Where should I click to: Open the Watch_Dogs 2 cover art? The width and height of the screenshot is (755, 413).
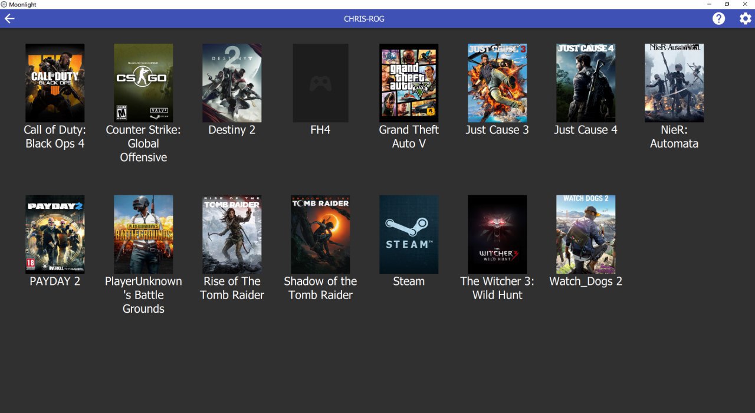[586, 234]
